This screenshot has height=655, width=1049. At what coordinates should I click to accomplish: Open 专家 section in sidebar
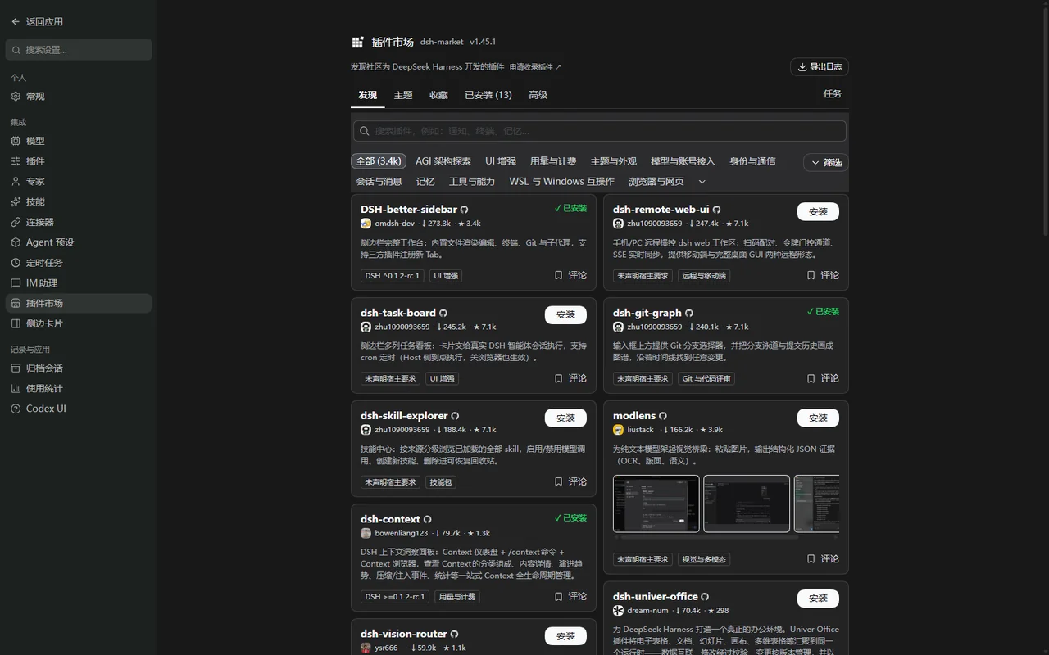click(x=79, y=182)
